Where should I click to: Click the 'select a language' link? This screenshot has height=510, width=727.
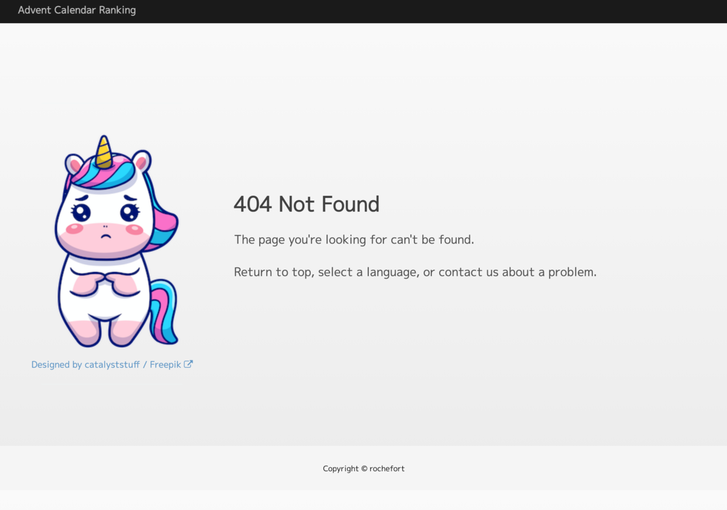368,272
